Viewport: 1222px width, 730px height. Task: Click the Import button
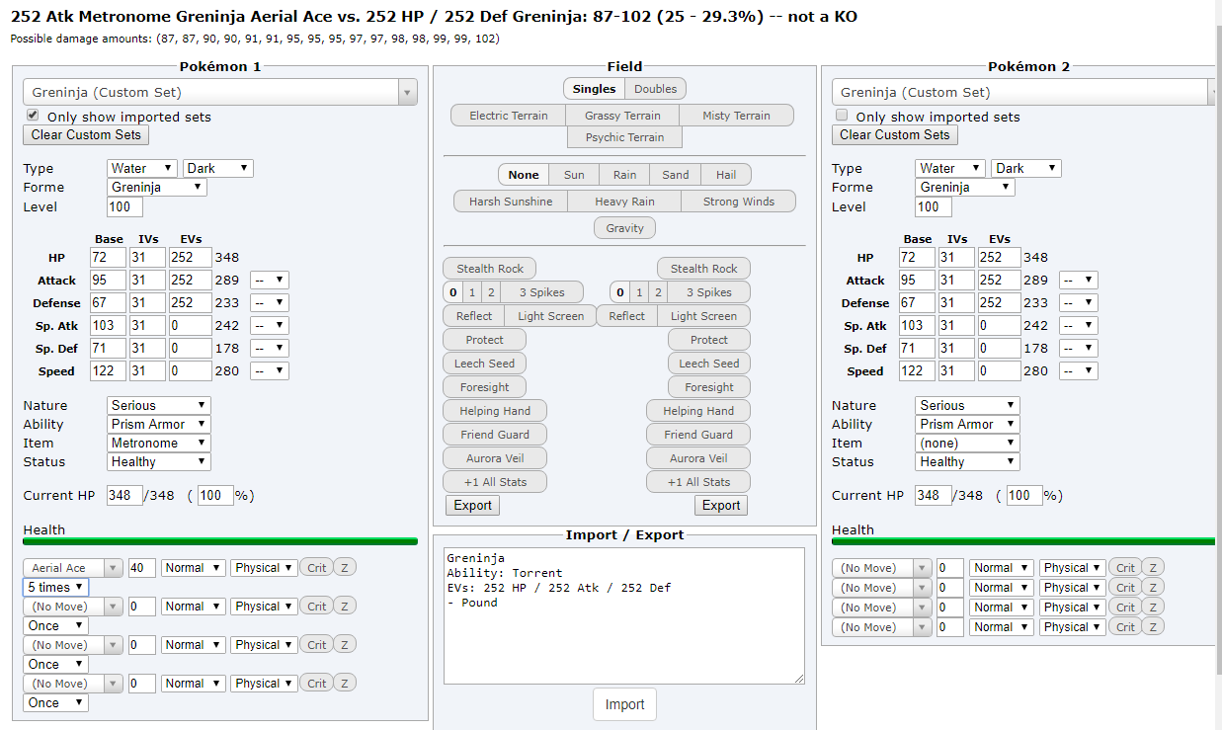[x=624, y=704]
